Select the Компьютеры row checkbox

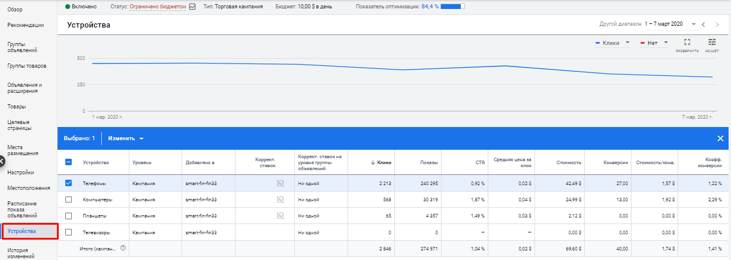coord(68,199)
